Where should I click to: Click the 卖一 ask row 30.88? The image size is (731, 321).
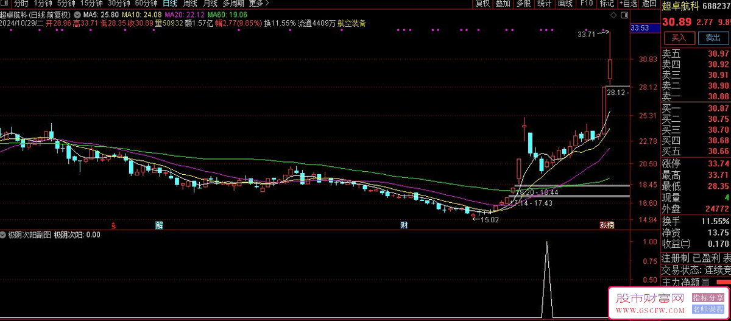tap(696, 96)
